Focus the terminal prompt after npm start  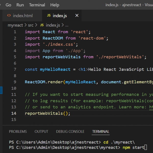pos(146,147)
